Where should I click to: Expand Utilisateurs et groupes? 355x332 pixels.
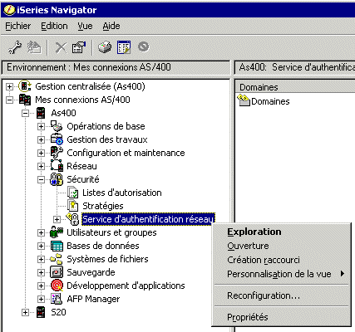[x=41, y=232]
